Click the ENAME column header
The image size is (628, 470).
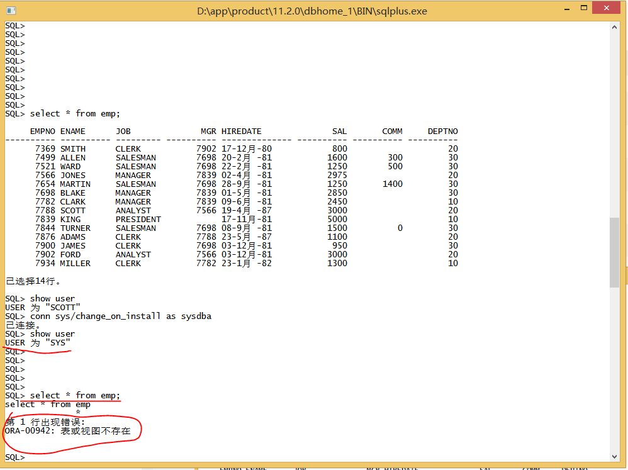pos(73,131)
